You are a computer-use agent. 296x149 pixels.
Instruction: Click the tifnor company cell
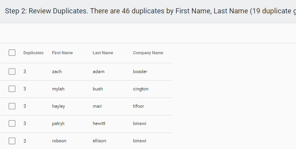(x=138, y=106)
